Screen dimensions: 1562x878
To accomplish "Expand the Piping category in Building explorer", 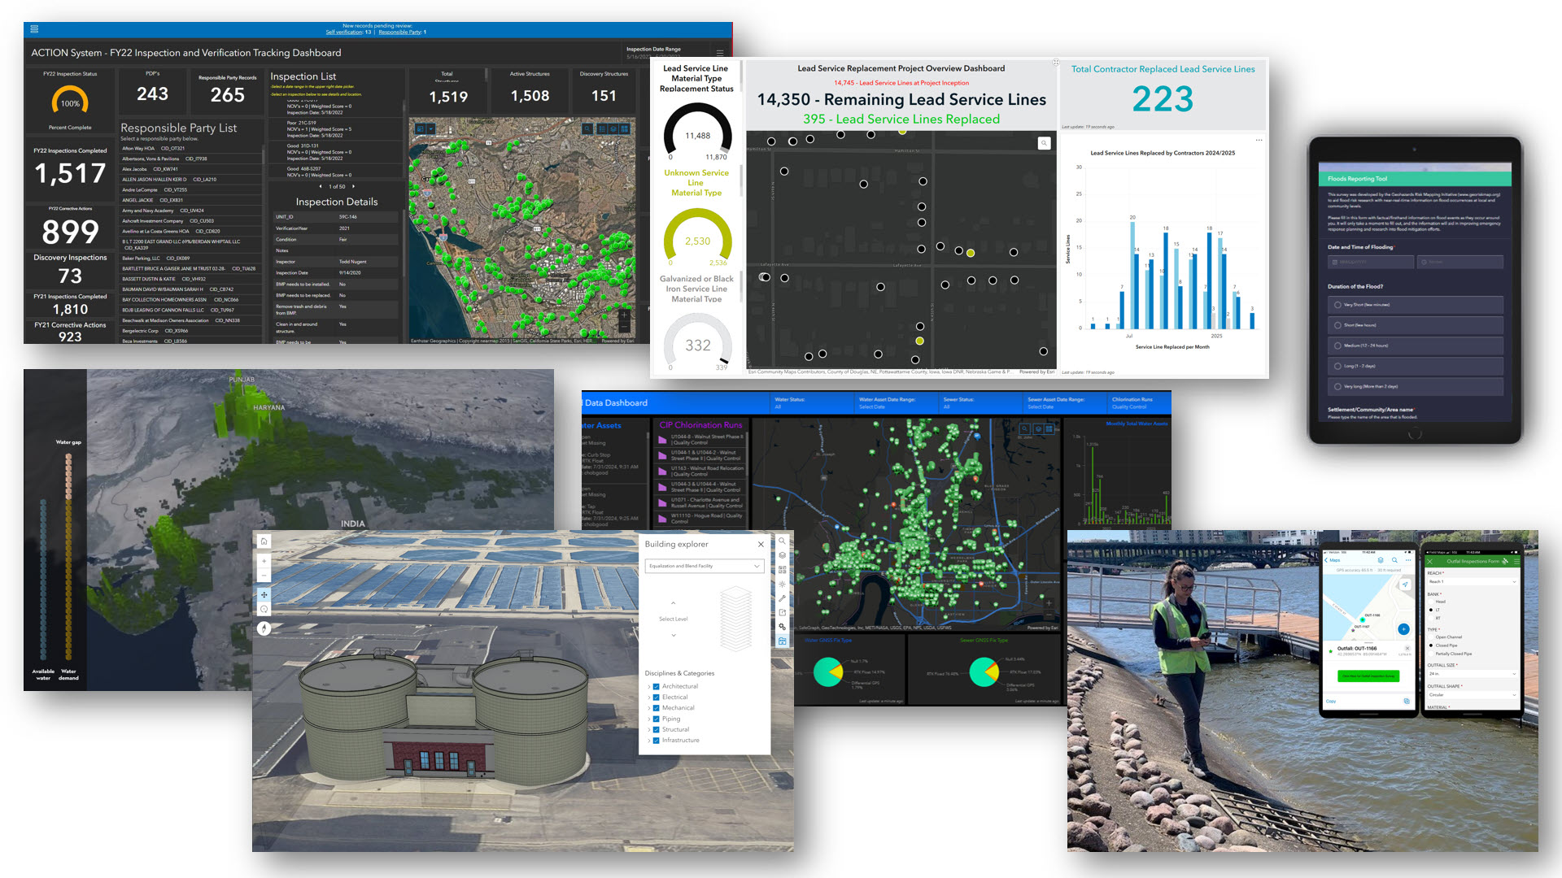I will [649, 719].
